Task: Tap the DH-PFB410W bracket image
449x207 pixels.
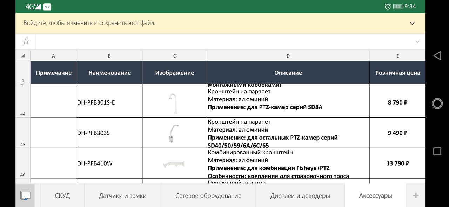Action: (x=174, y=164)
